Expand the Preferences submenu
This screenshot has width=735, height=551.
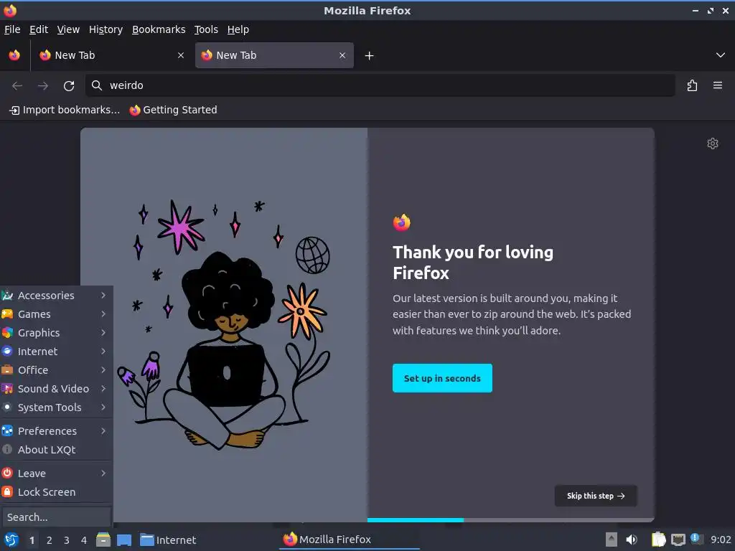56,431
